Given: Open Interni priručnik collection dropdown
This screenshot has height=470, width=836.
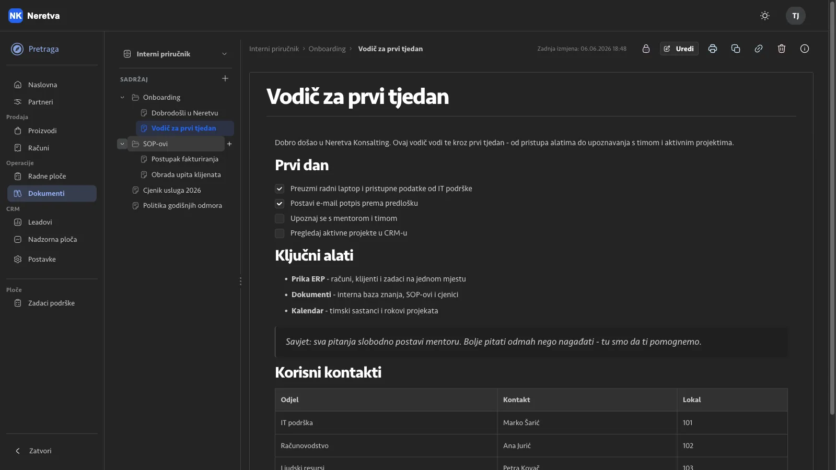Looking at the screenshot, I should click(x=176, y=54).
